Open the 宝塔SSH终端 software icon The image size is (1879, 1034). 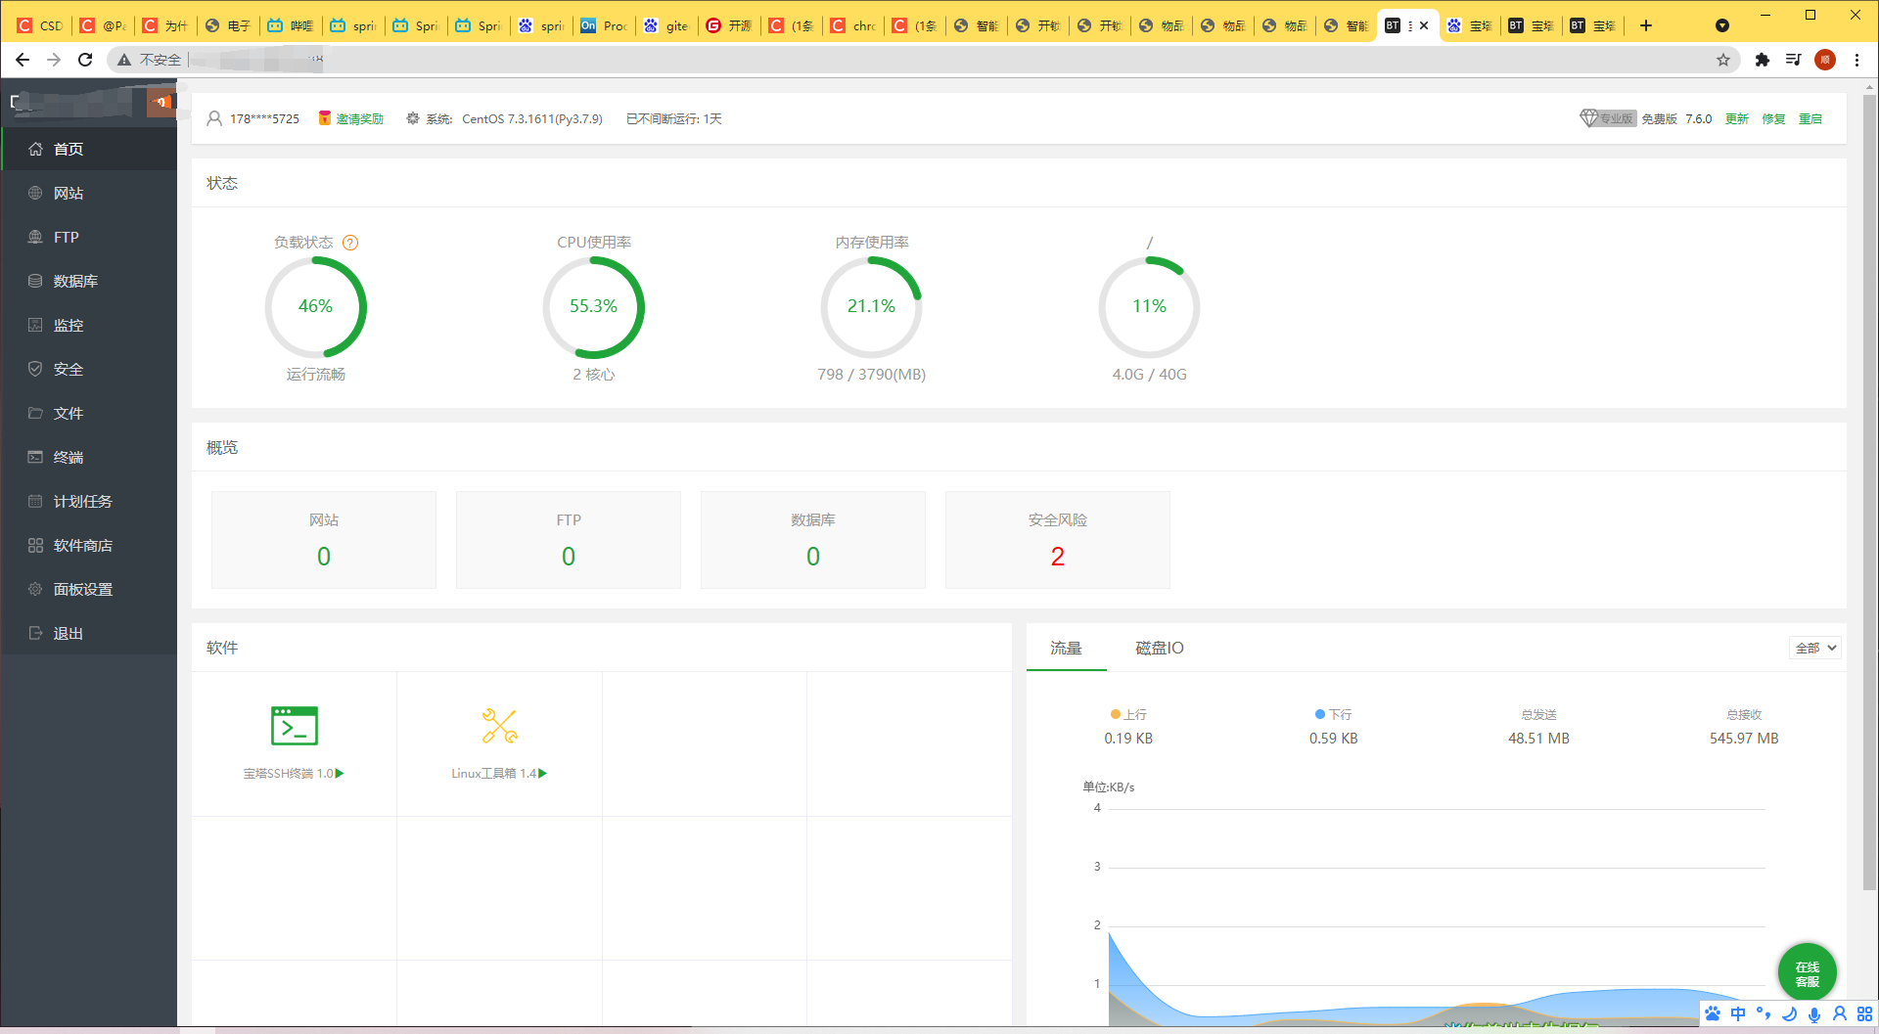click(294, 726)
